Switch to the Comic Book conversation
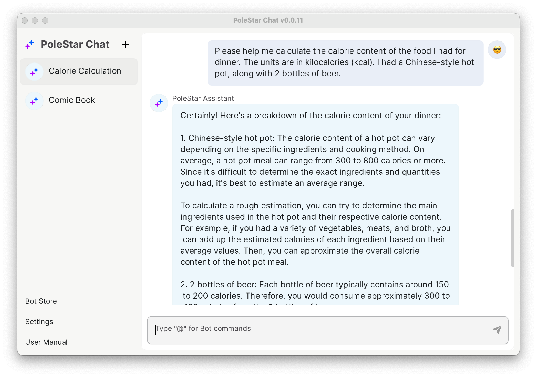537x377 pixels. (72, 100)
